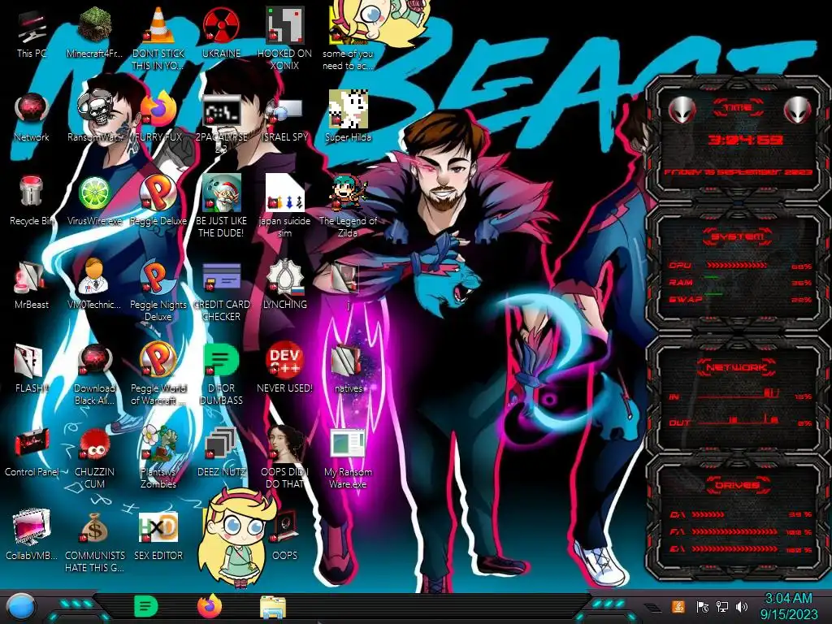This screenshot has width=832, height=624.
Task: Open the green app pinned on taskbar
Action: tap(146, 606)
